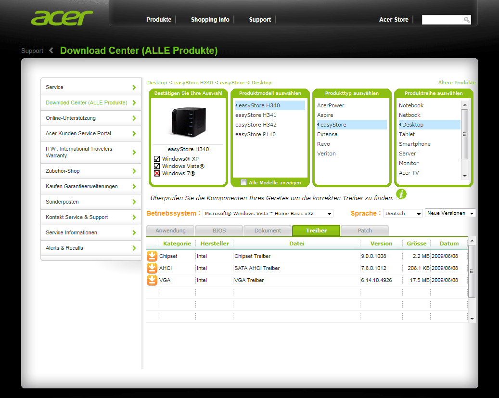
Task: Click arrow icon beside Download Center (ALLE Produkte)
Action: [x=134, y=103]
